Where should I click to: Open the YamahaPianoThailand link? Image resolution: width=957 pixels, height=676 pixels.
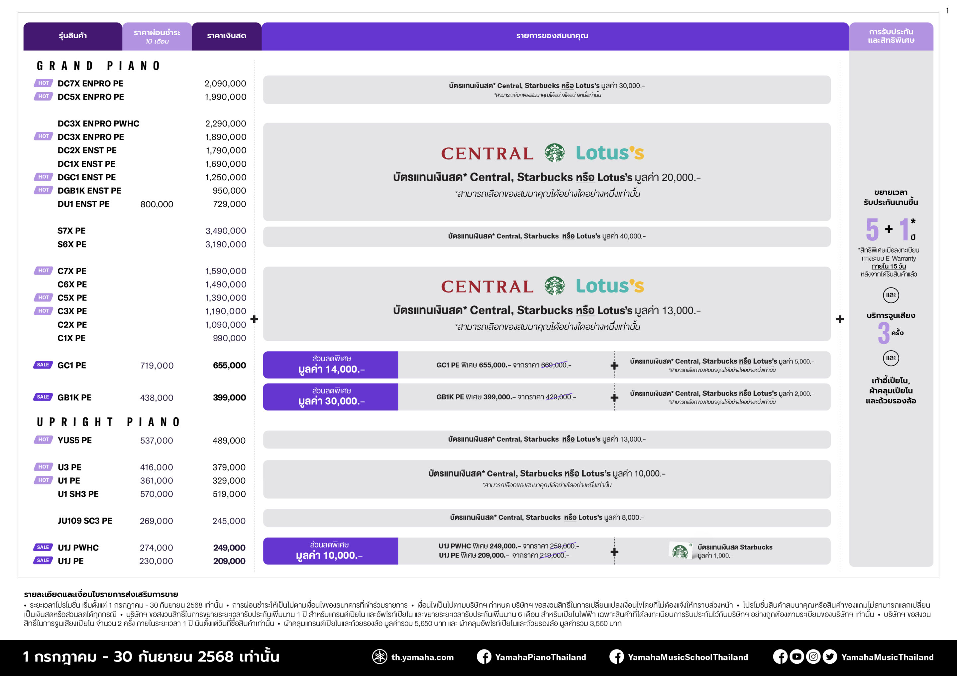point(540,657)
